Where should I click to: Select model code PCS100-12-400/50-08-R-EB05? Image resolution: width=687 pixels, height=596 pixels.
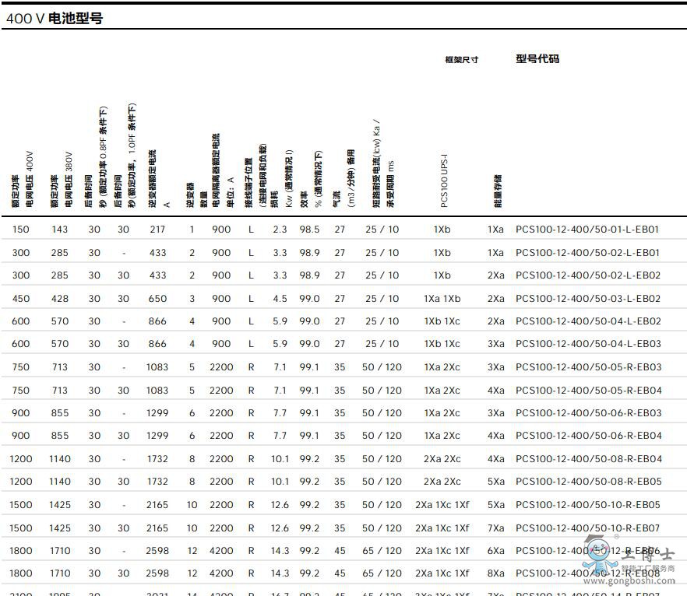tap(587, 482)
